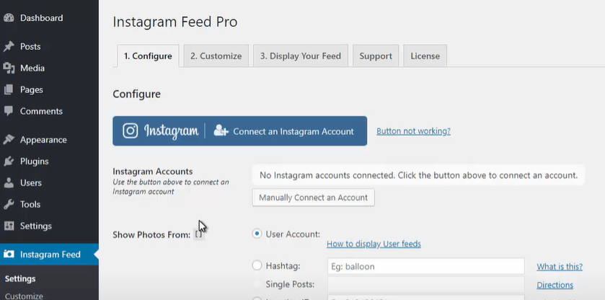Open the License tab
The width and height of the screenshot is (605, 300).
pyautogui.click(x=425, y=56)
